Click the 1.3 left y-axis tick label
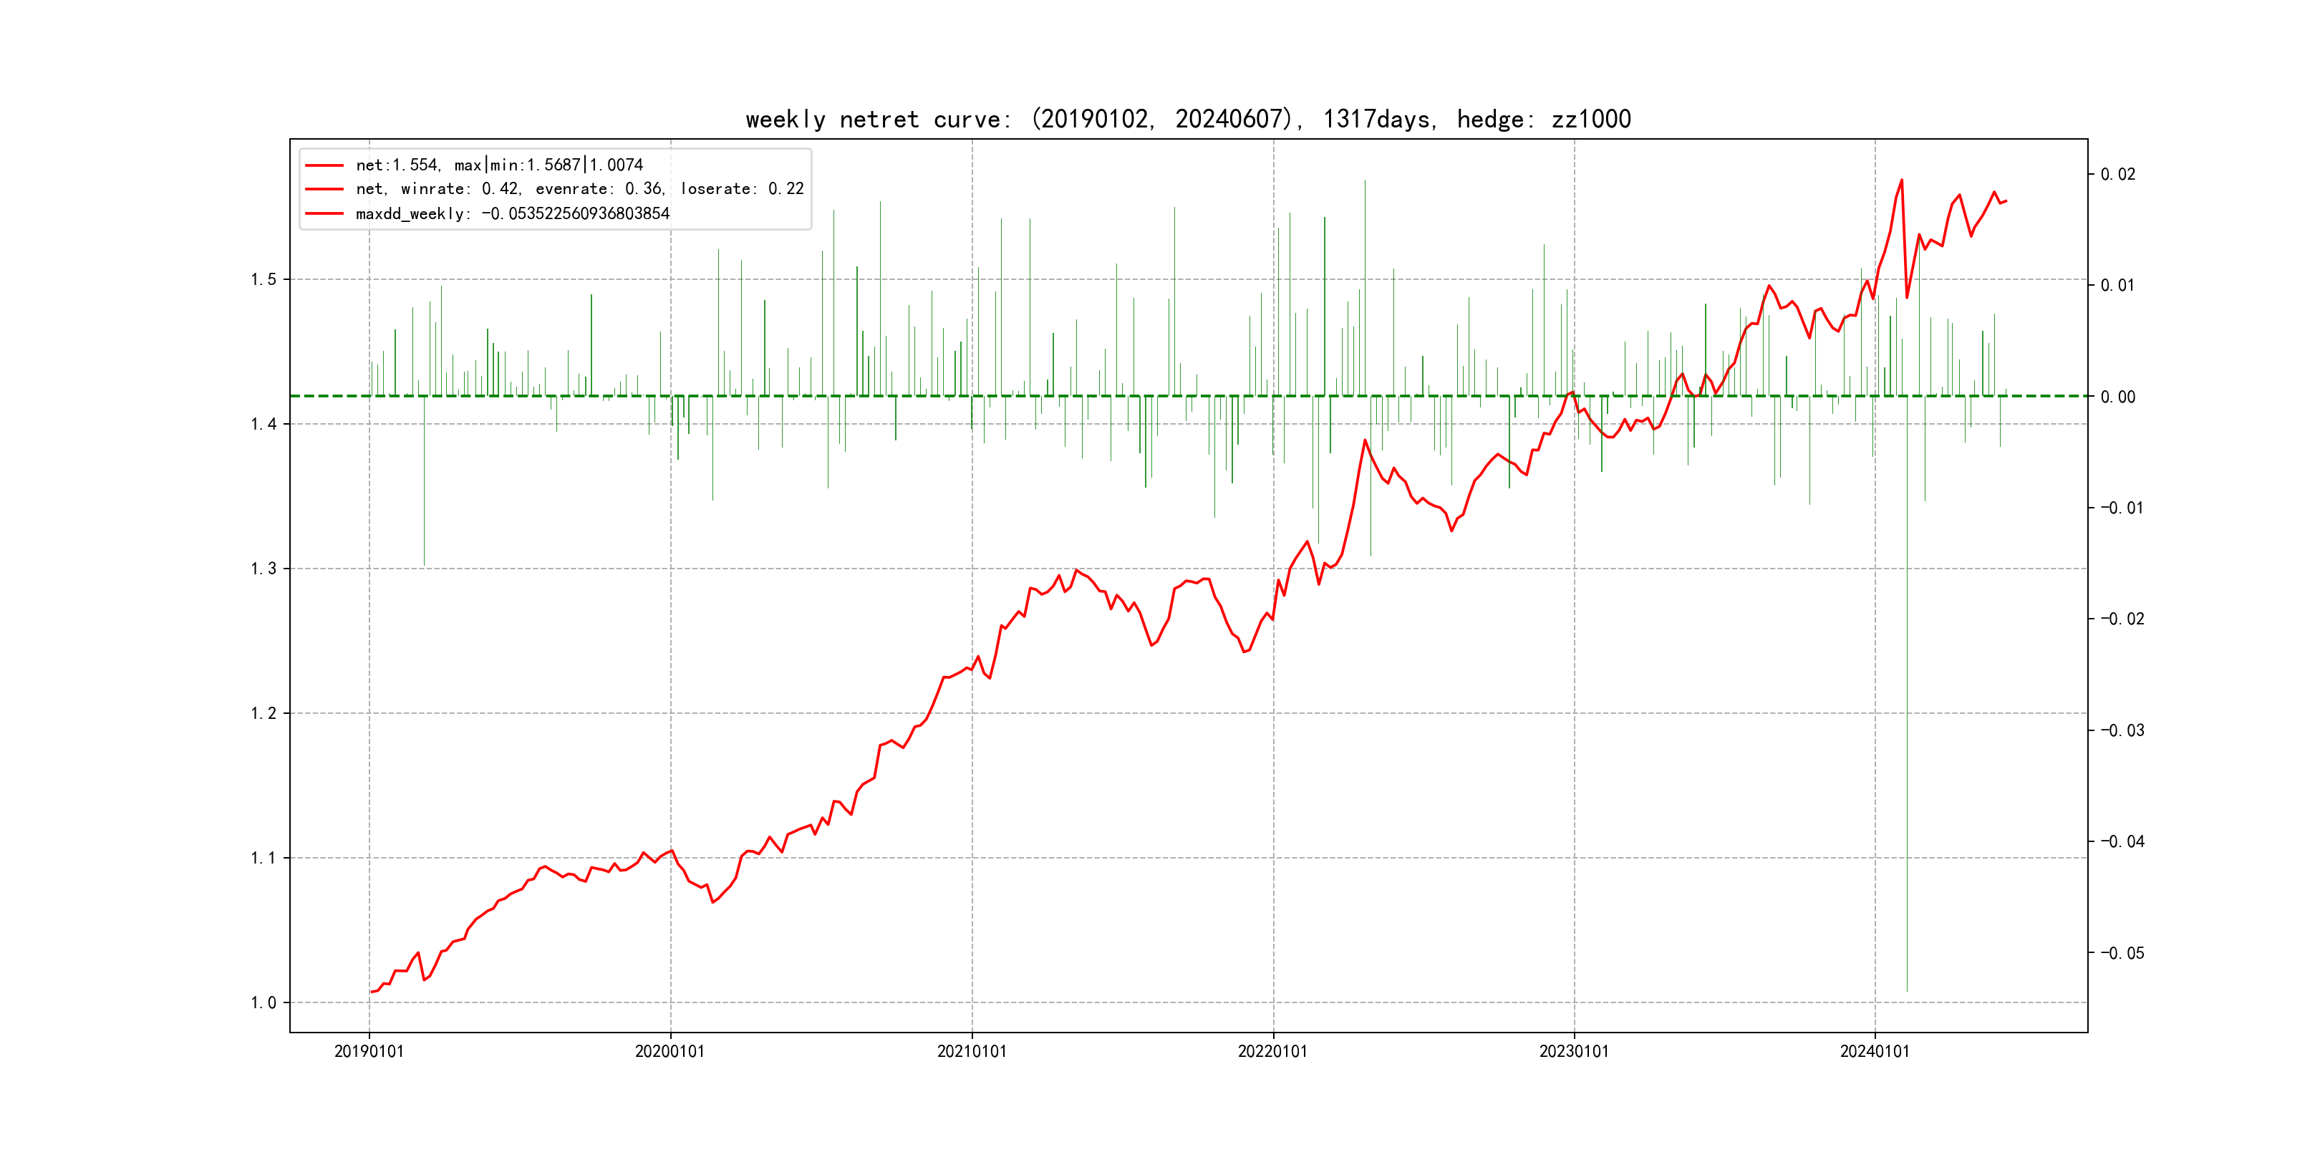Image resolution: width=2320 pixels, height=1160 pixels. tap(264, 569)
